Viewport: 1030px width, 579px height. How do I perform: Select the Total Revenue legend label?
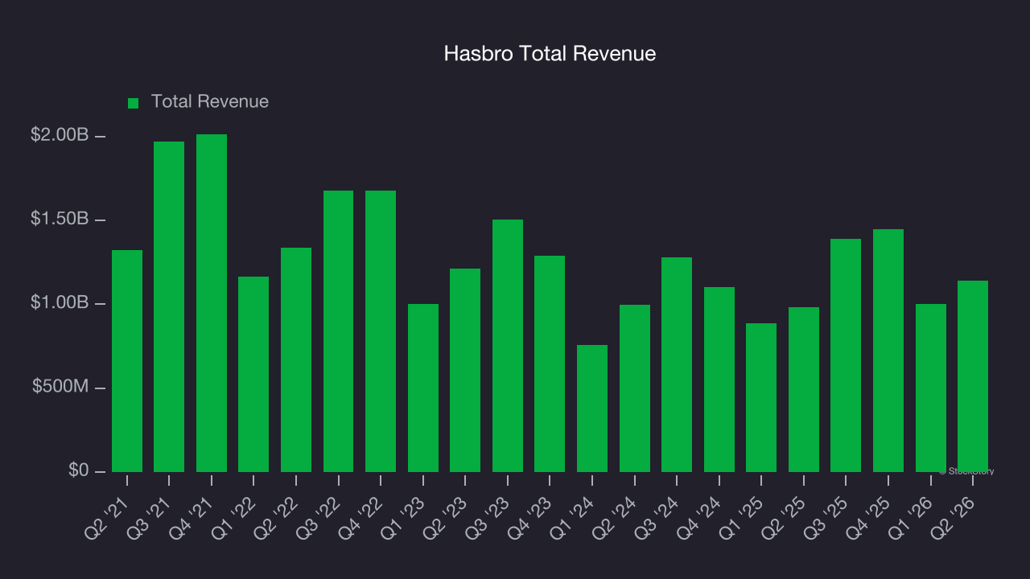pos(210,102)
